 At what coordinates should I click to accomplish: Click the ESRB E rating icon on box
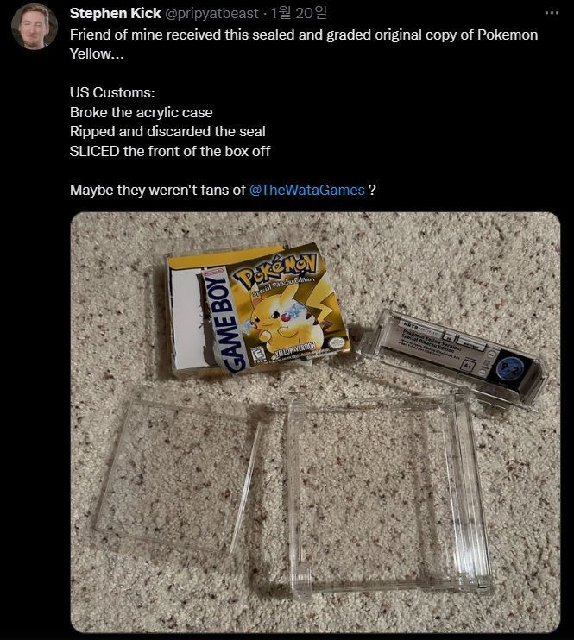point(259,354)
